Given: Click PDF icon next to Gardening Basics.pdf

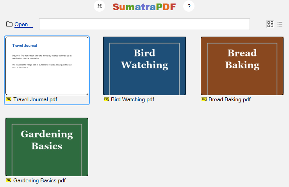Looking at the screenshot, I should point(9,180).
